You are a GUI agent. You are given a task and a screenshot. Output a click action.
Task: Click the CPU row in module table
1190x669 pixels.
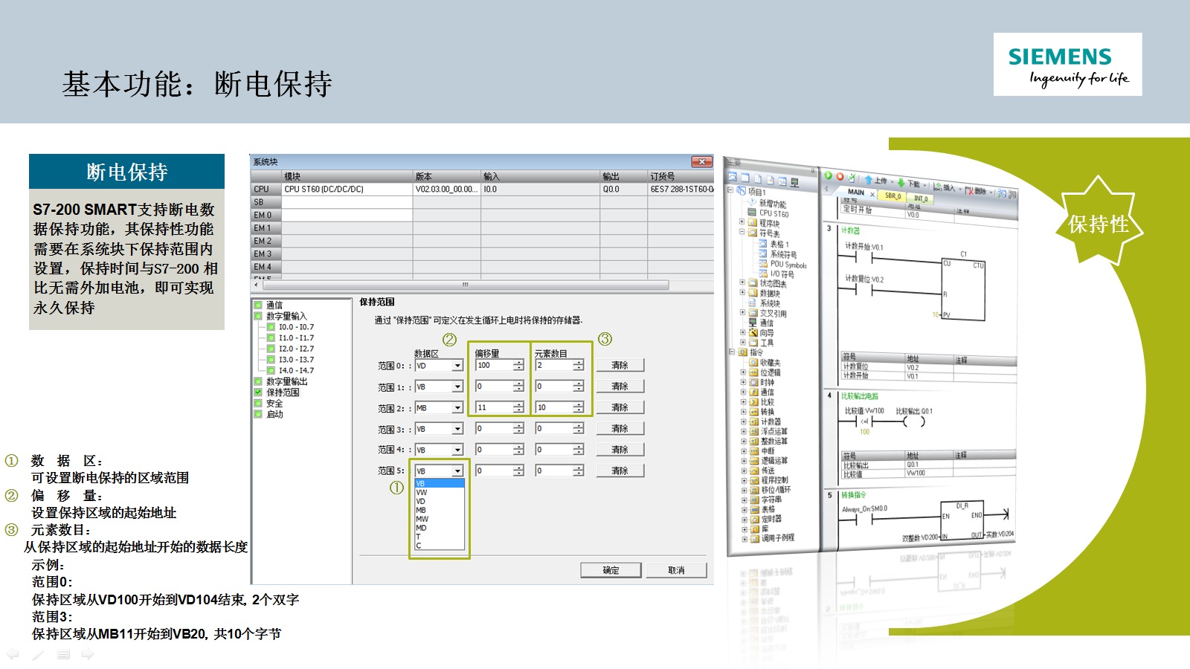[481, 190]
